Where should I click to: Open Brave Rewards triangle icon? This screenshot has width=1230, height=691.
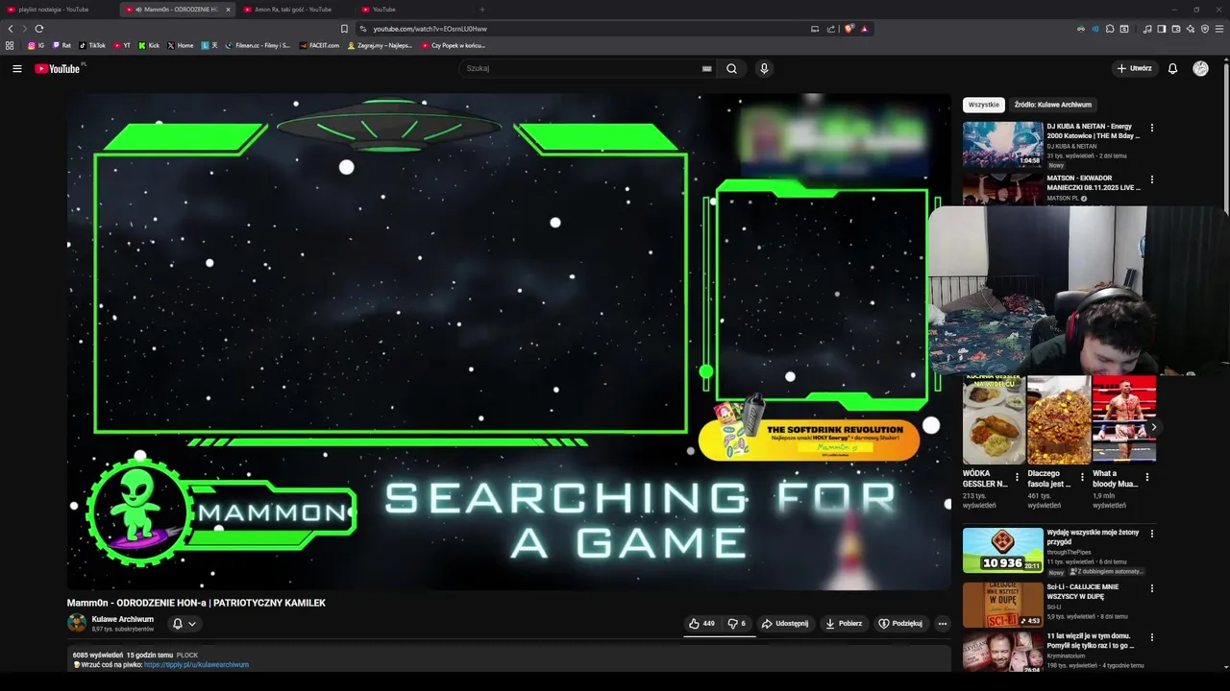pyautogui.click(x=864, y=29)
